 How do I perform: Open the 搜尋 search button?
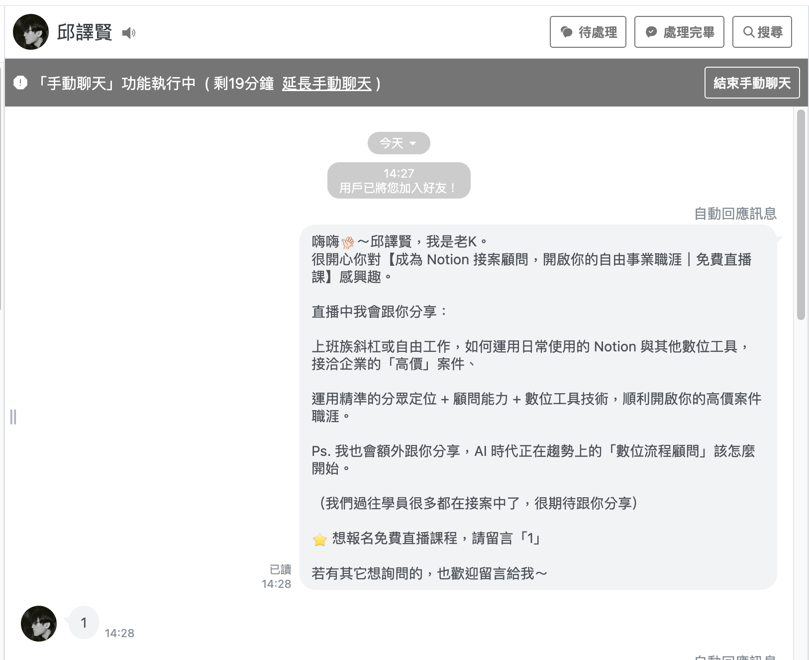[762, 32]
